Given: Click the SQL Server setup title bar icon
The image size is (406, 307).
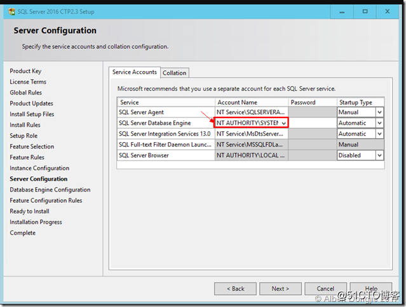Looking at the screenshot, I should (11, 11).
